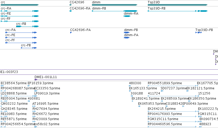Select EST EP00649.3prime
218x128 pixels.
click(x=195, y=104)
